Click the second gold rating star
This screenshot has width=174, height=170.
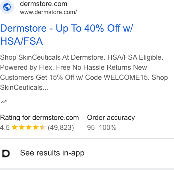(x=22, y=127)
